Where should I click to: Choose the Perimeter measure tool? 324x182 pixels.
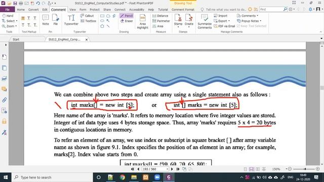161,21
